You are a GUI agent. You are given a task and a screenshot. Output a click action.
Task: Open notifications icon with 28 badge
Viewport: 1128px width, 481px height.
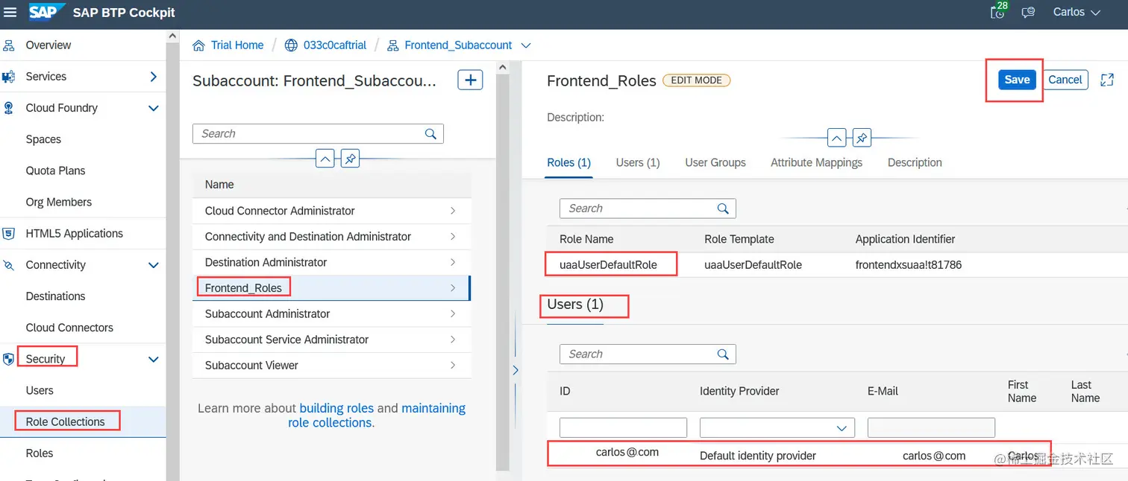click(997, 11)
